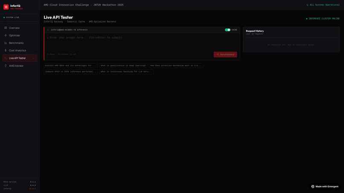Choose the continuous batching suggestion chip

126,72
